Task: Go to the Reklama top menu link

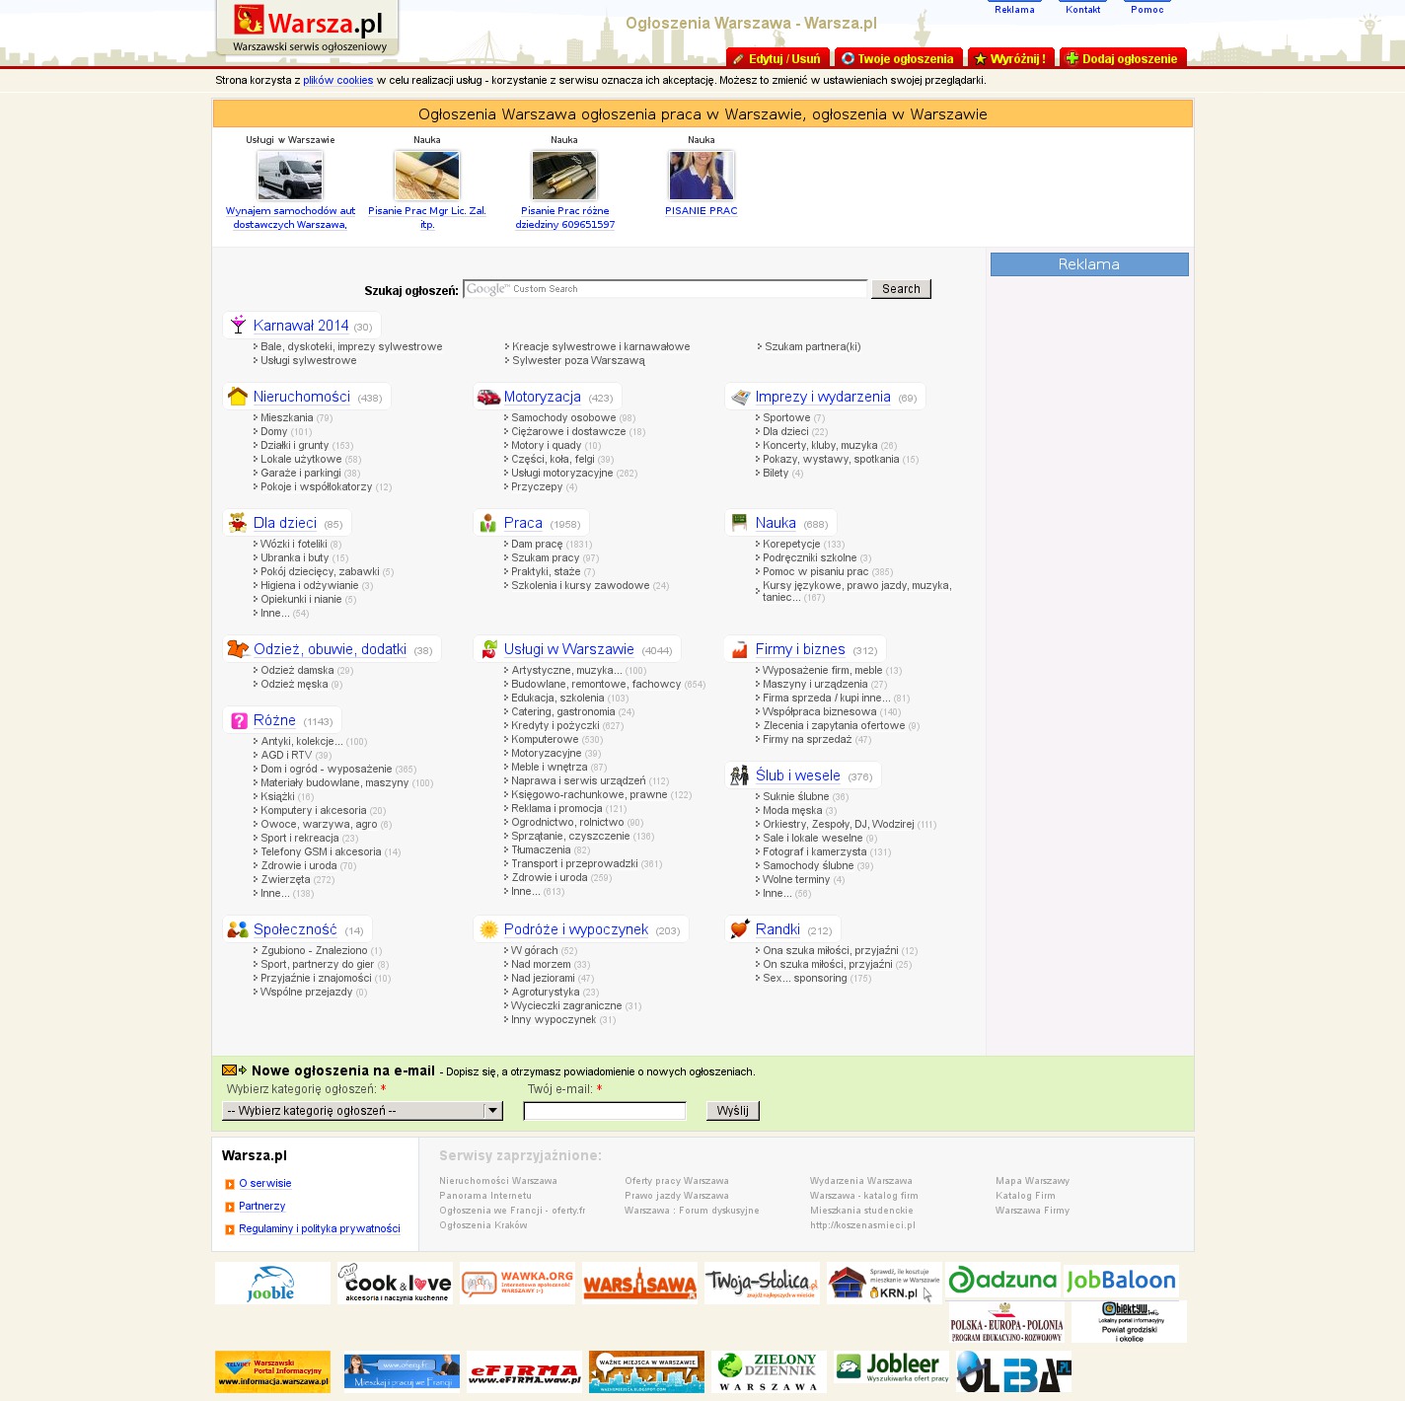Action: click(x=1014, y=10)
